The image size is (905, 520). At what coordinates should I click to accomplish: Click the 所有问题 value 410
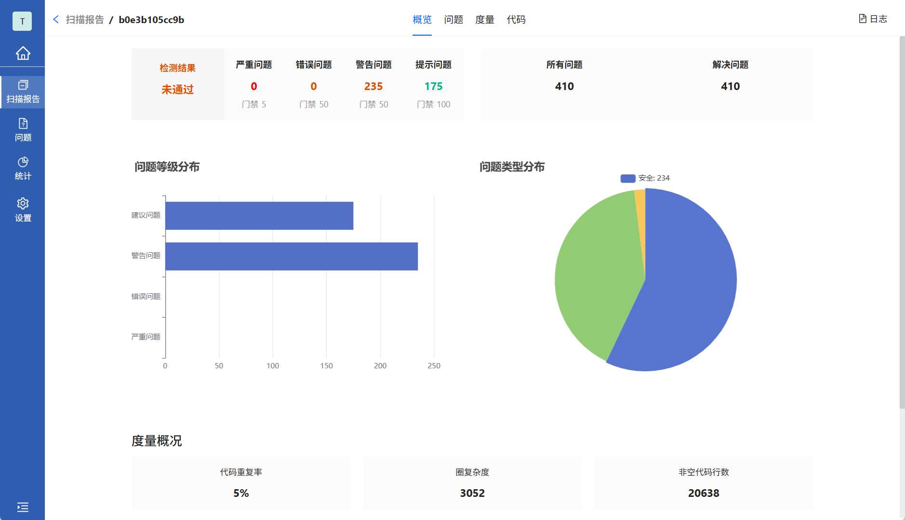click(x=564, y=87)
